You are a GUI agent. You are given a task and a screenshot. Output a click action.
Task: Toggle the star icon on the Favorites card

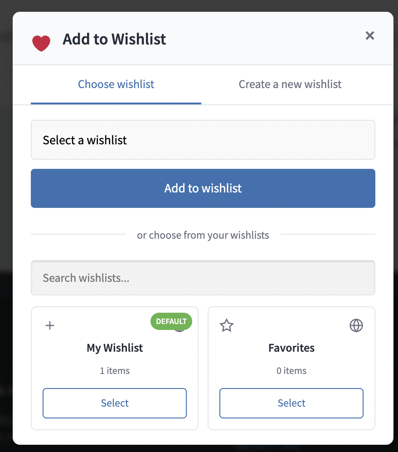226,325
